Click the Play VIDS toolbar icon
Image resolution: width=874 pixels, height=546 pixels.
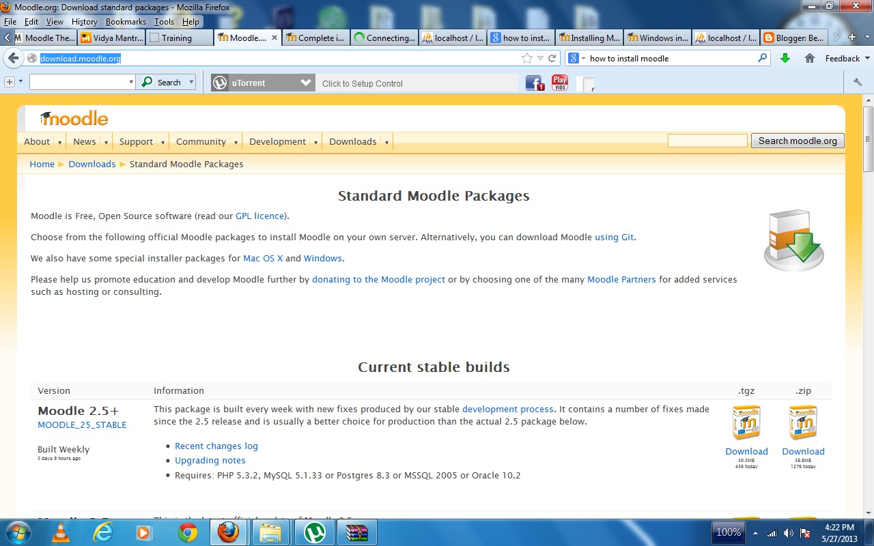559,83
